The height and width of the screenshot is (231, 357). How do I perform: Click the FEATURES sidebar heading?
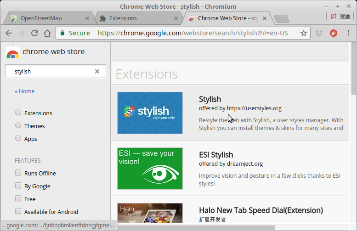click(x=28, y=161)
